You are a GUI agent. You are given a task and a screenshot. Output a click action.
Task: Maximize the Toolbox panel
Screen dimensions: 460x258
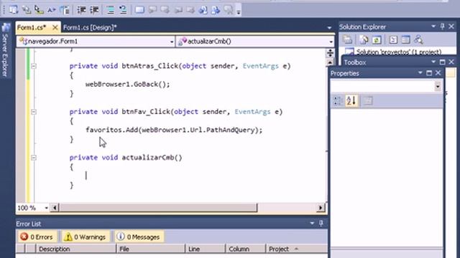click(x=443, y=62)
